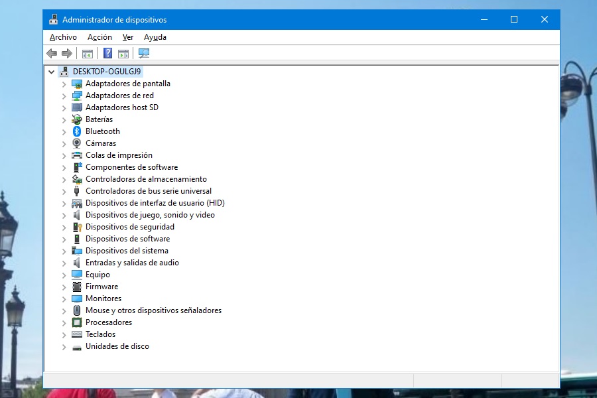
Task: Click the Show/Hide console tree toolbar icon
Action: 88,54
